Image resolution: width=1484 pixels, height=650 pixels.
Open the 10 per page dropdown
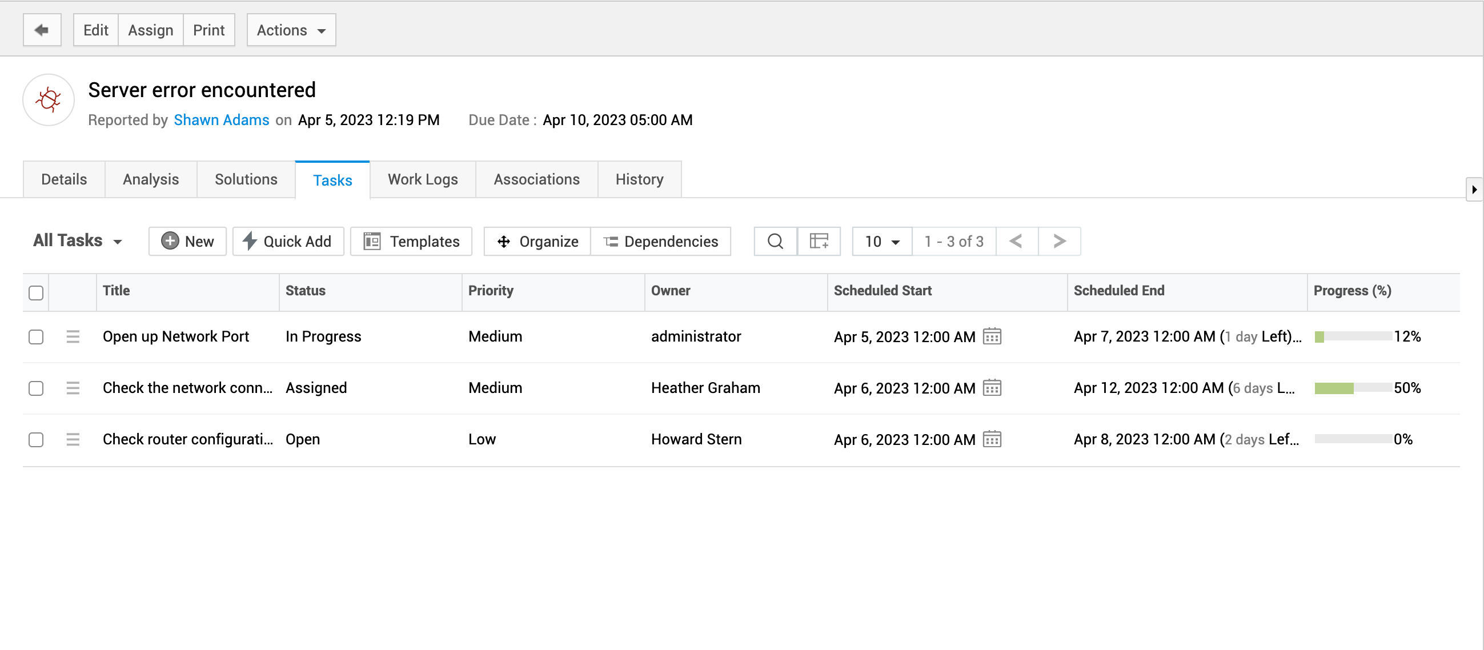point(881,241)
